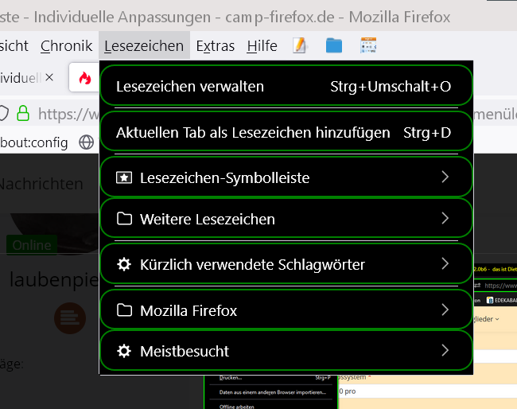
Task: Click the laubenpie username on the page
Action: (x=53, y=280)
